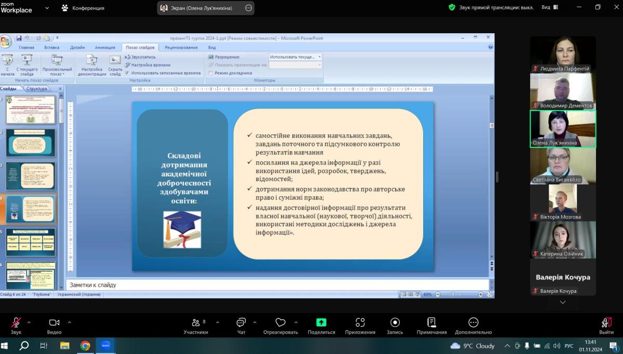
Task: Open the Чат chat panel
Action: pyautogui.click(x=241, y=323)
